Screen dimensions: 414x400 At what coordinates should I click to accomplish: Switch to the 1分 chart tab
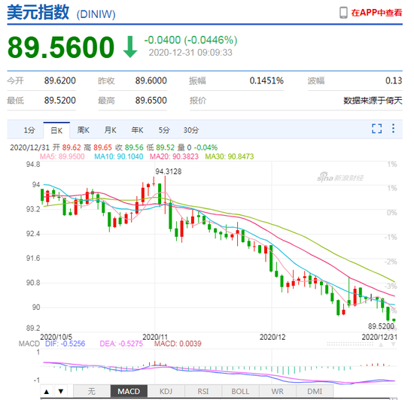[x=29, y=130]
